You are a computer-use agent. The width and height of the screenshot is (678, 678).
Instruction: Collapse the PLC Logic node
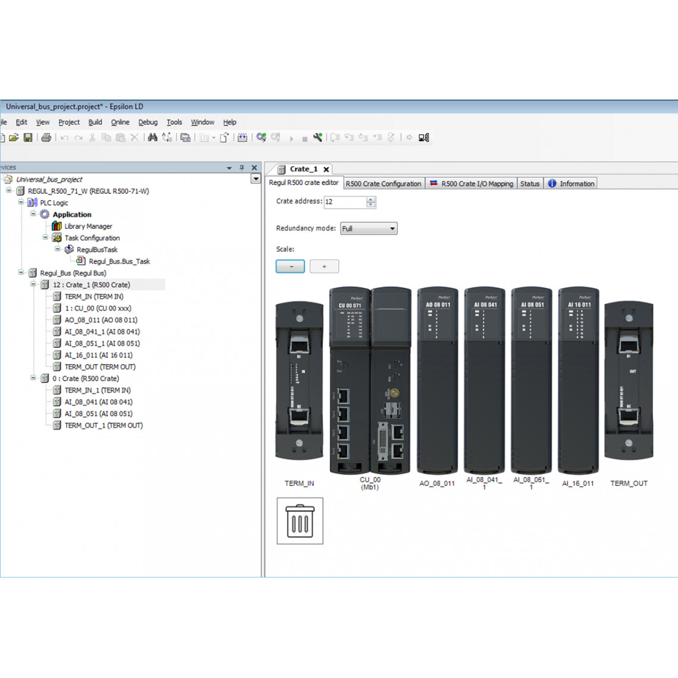(21, 202)
